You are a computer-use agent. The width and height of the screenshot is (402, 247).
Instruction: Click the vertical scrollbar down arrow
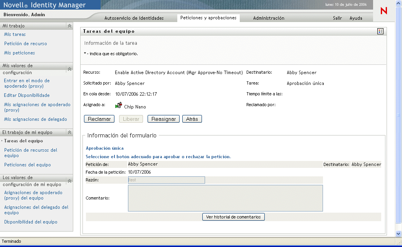(399, 234)
